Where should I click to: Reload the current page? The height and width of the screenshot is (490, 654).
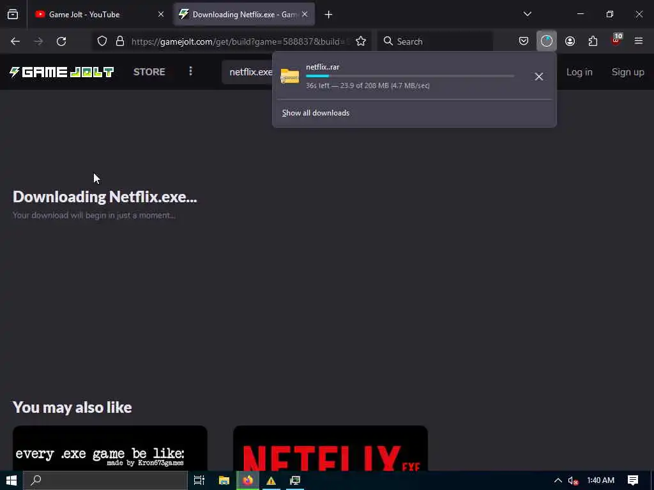tap(61, 41)
